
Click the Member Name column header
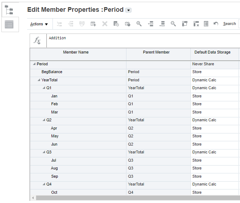coord(76,52)
